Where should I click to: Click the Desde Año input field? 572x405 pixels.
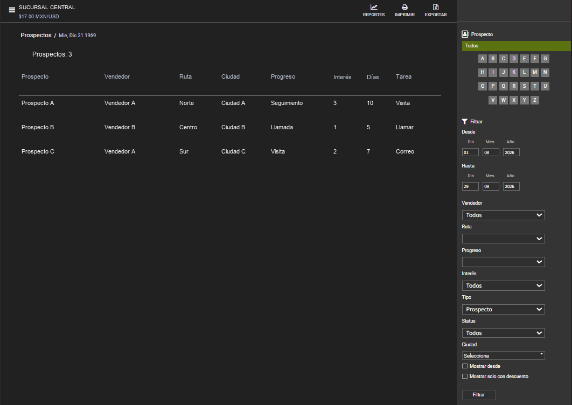511,152
